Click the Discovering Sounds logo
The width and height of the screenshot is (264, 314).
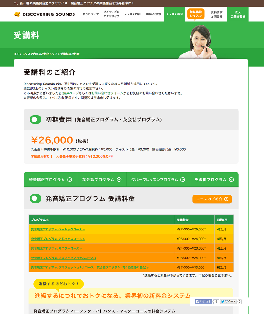click(44, 14)
